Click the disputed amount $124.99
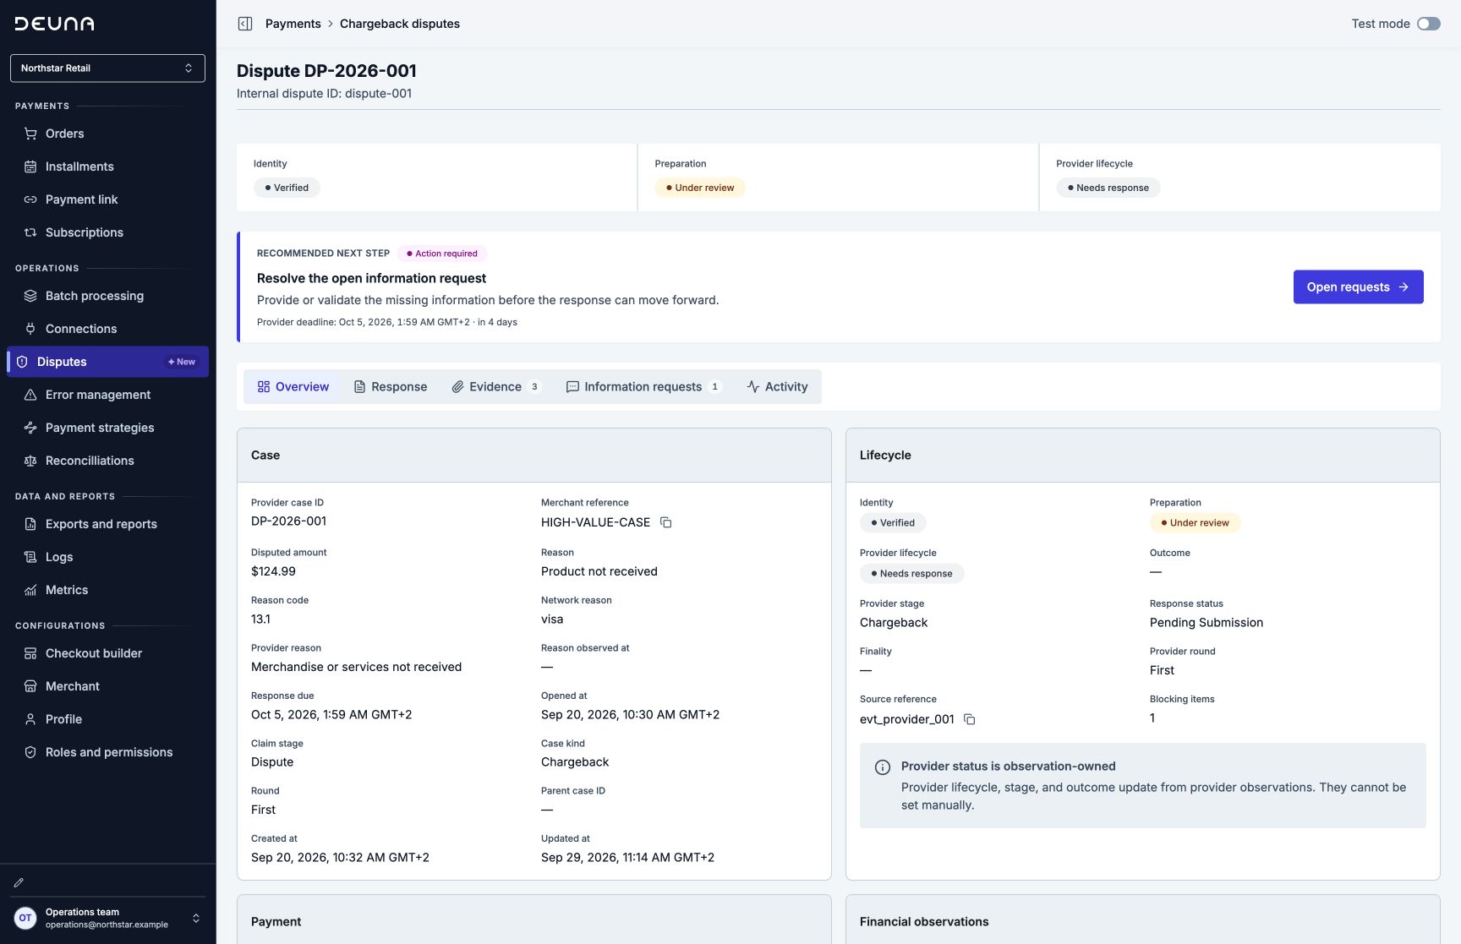 click(273, 571)
